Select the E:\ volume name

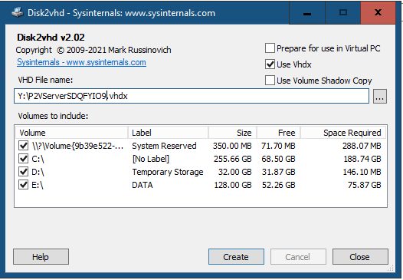38,185
